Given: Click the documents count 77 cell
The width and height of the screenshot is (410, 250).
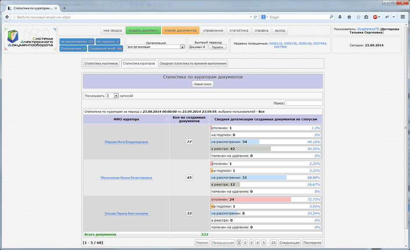Looking at the screenshot, I should click(x=189, y=142).
